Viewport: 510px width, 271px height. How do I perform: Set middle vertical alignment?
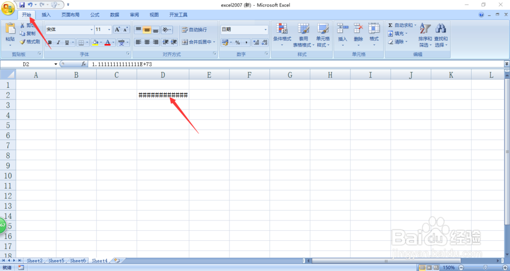pos(147,30)
